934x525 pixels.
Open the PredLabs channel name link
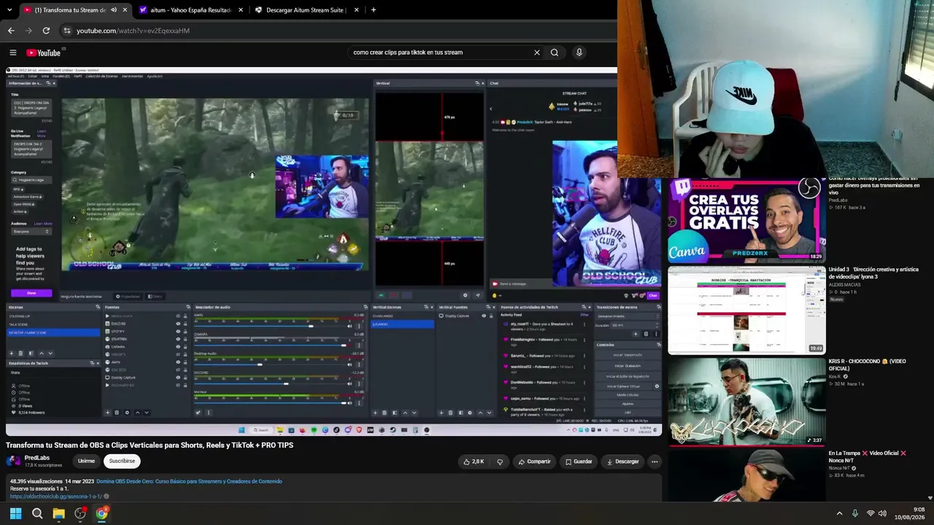tap(37, 458)
